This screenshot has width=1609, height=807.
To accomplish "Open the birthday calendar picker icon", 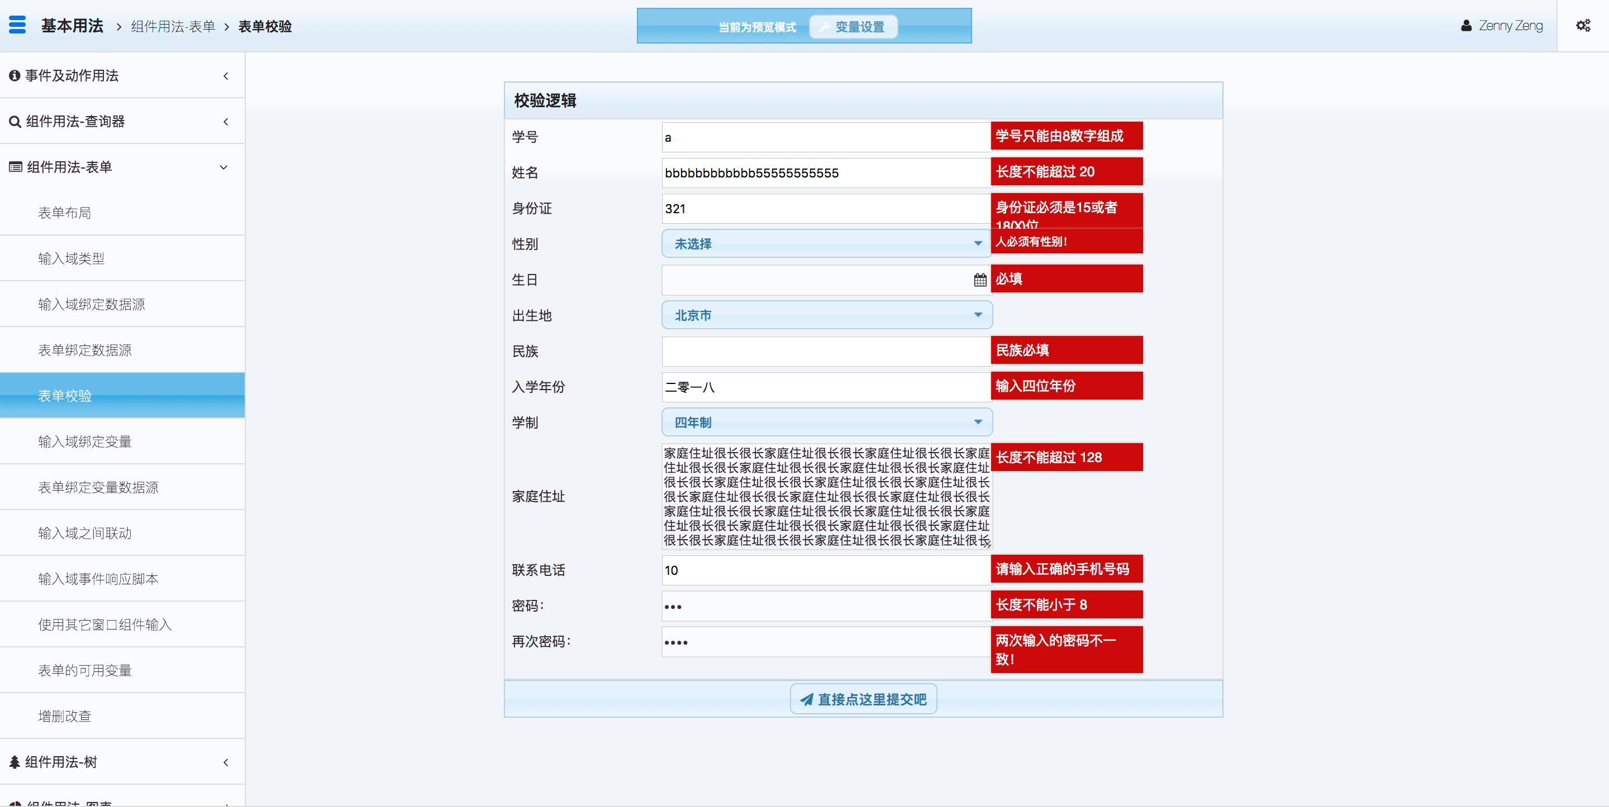I will [979, 280].
